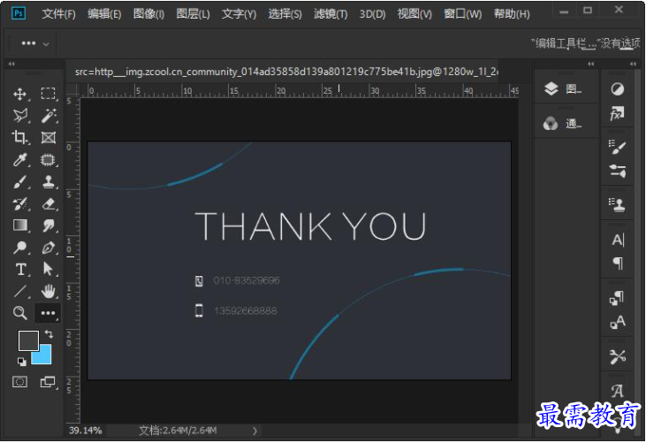Screen dimensions: 646x443
Task: Open status bar info arrow menu
Action: [255, 431]
